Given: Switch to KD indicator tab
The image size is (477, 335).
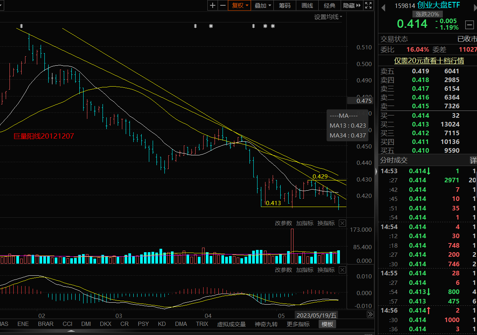Looking at the screenshot, I should pyautogui.click(x=162, y=324).
